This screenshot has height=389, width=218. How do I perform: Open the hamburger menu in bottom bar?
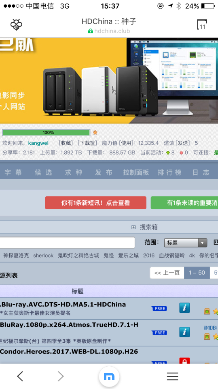(172, 376)
